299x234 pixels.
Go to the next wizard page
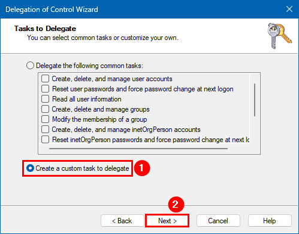pyautogui.click(x=167, y=221)
